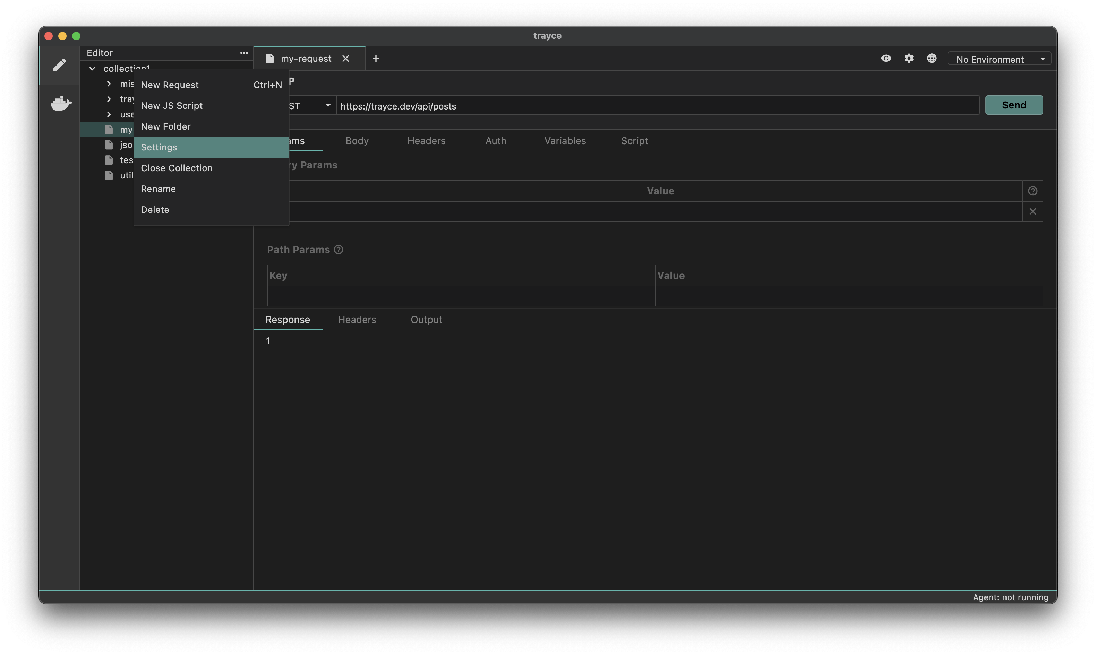Image resolution: width=1096 pixels, height=655 pixels.
Task: Remove the query param row with X
Action: 1033,211
